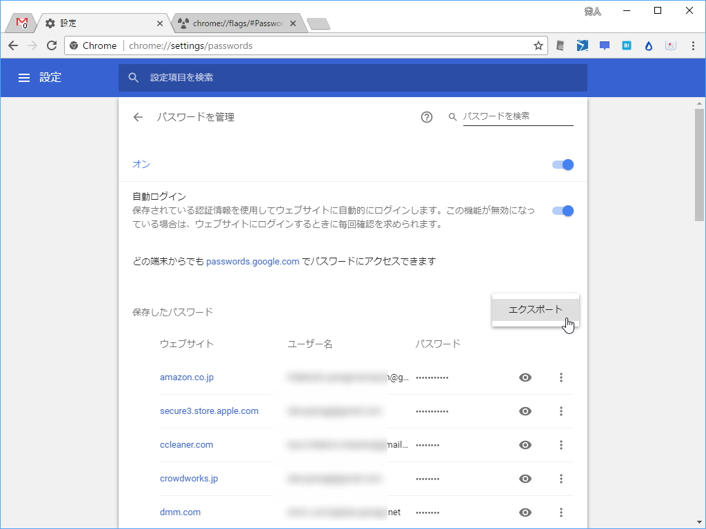Open the Gmail pinned tab
The height and width of the screenshot is (529, 706).
pos(21,23)
